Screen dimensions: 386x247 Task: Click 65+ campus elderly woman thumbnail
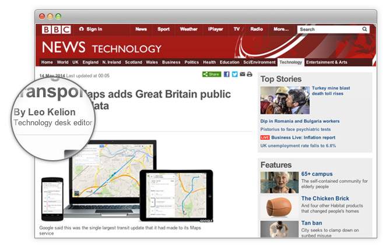tap(279, 182)
